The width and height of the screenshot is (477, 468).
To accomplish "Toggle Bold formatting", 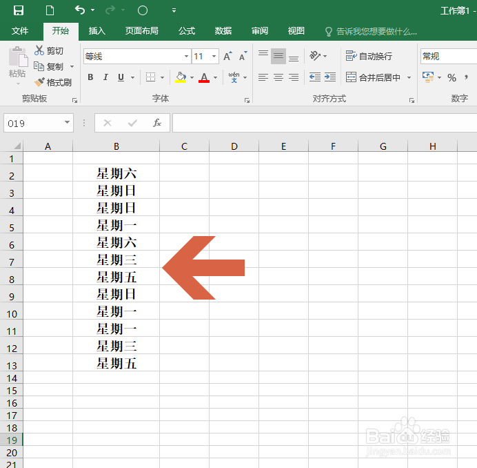I will coord(90,77).
